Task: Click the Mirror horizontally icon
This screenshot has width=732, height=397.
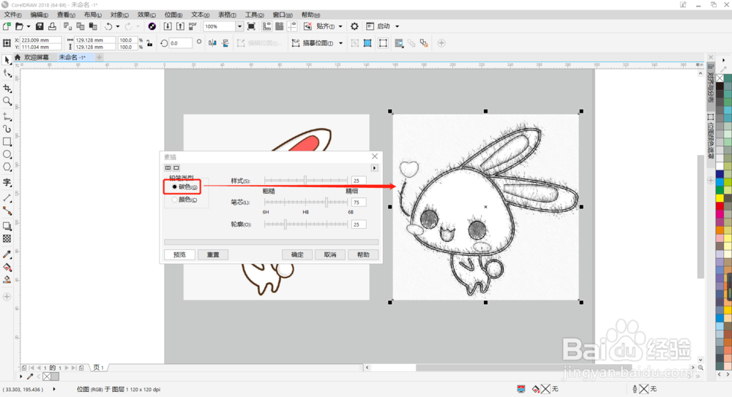Action: click(212, 43)
